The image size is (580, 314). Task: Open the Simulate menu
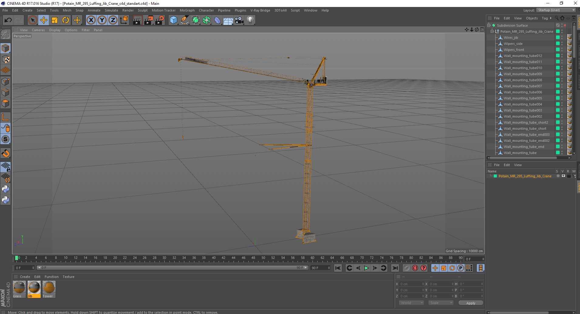pos(111,10)
